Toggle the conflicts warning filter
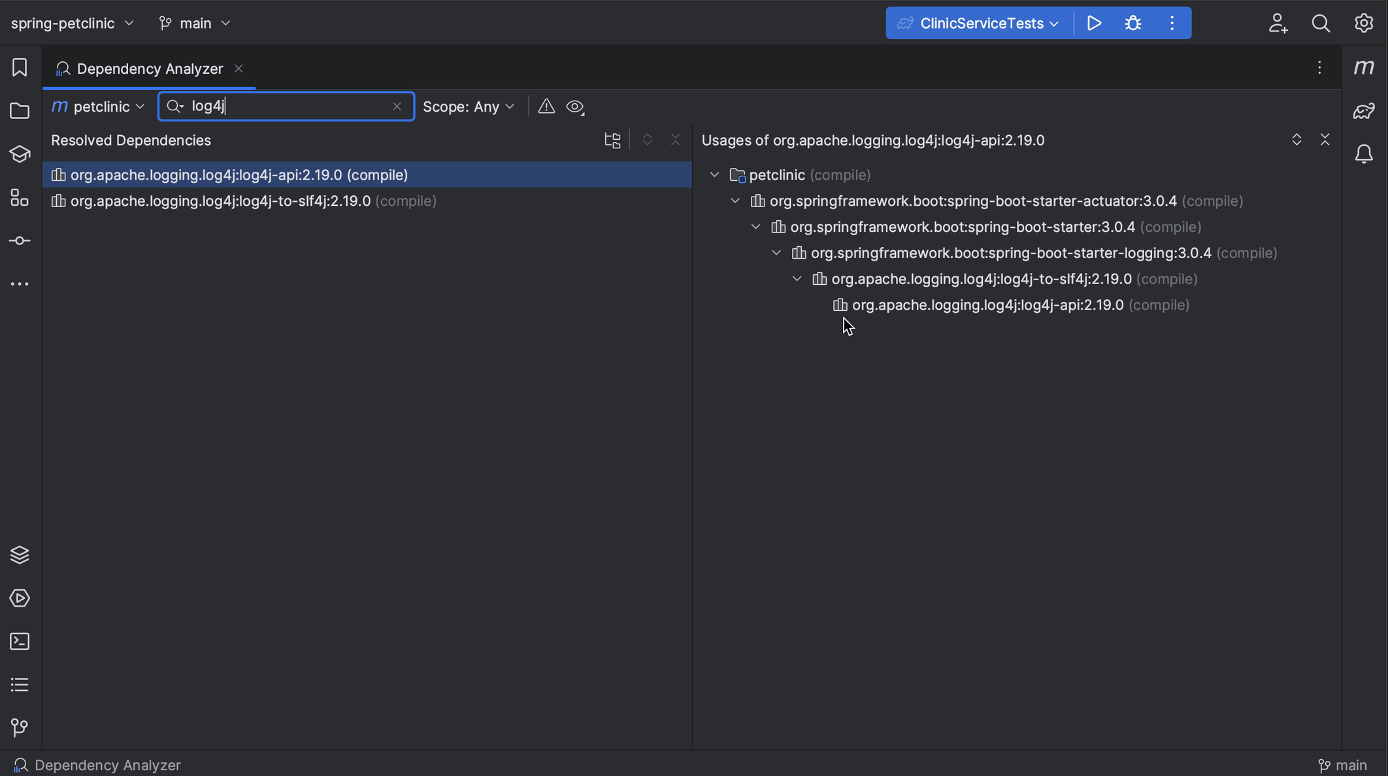 click(546, 106)
